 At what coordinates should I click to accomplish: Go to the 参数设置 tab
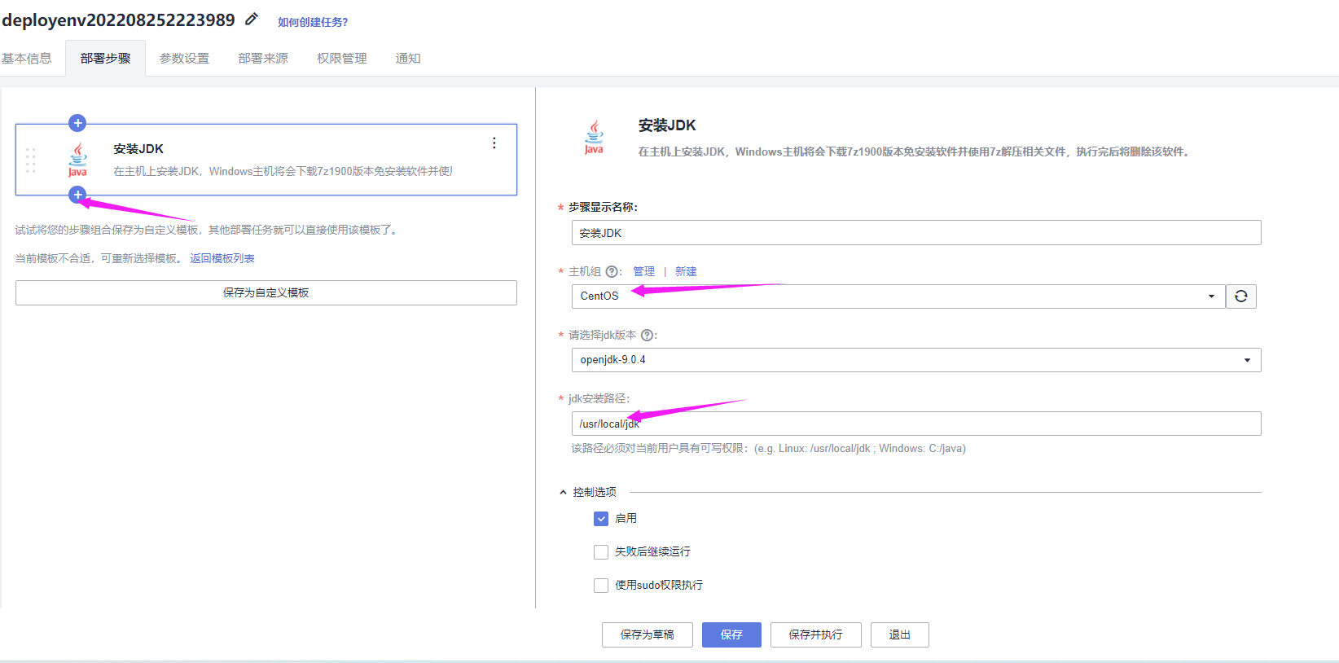click(x=184, y=59)
